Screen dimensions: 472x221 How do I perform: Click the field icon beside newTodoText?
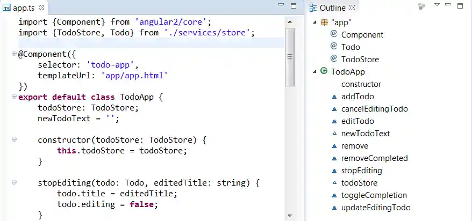pos(334,134)
